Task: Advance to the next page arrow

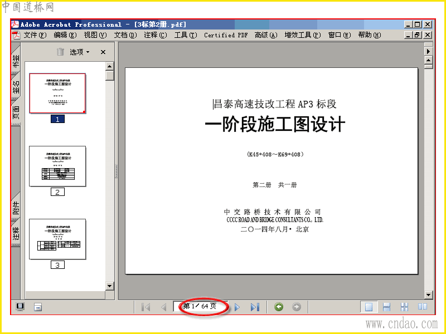Action: (x=237, y=307)
